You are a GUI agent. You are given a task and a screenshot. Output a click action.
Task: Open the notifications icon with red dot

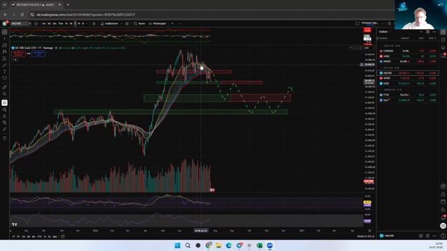coord(443,218)
